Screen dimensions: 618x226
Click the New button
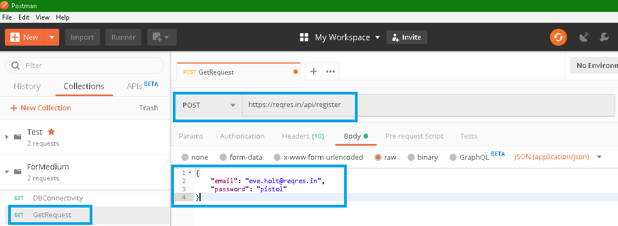(x=25, y=37)
